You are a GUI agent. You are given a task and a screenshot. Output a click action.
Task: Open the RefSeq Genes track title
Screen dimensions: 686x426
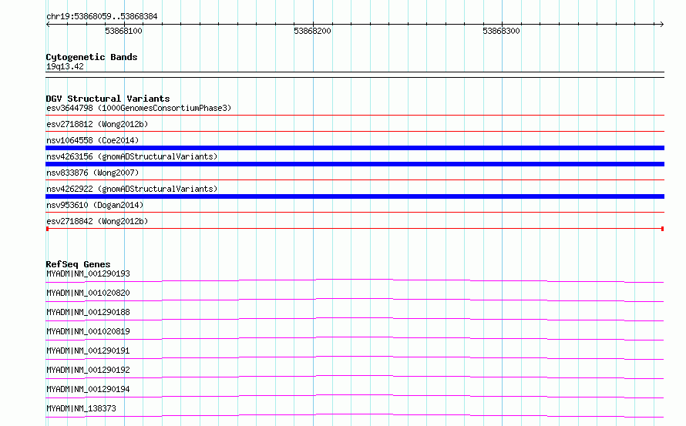click(x=78, y=264)
